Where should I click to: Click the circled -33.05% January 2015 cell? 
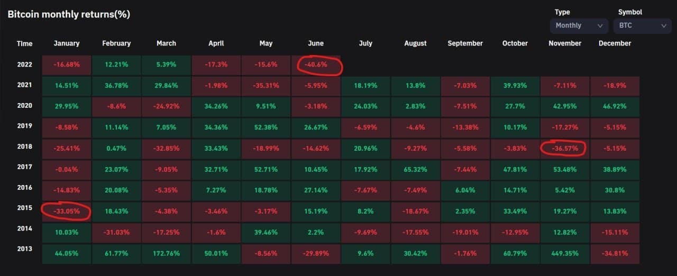coord(67,210)
